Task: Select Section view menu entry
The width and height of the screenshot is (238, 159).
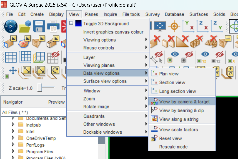Action: [x=182, y=83]
